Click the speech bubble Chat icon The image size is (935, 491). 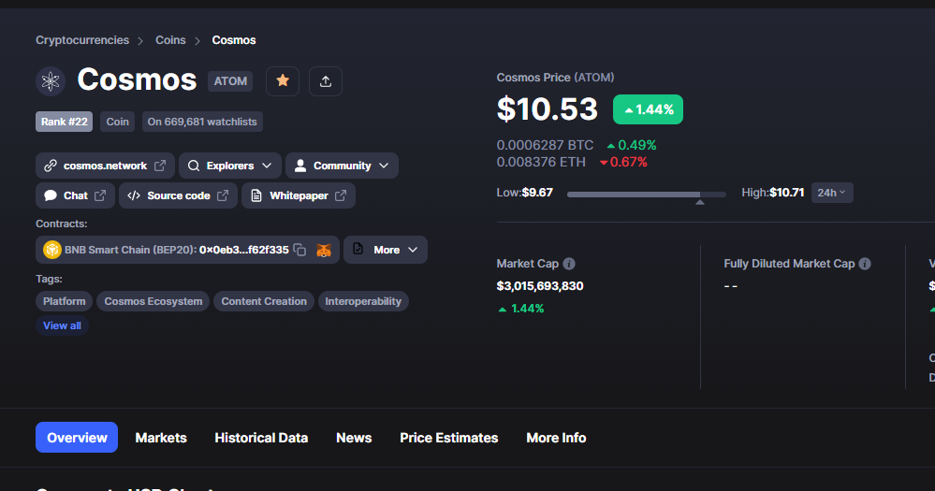point(51,195)
